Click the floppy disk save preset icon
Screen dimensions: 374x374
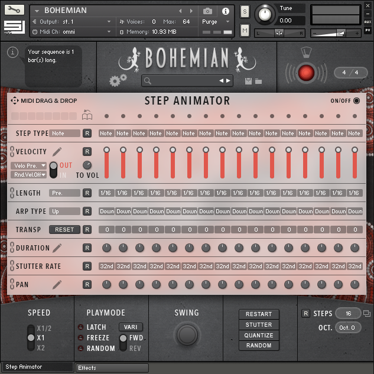coord(248,80)
